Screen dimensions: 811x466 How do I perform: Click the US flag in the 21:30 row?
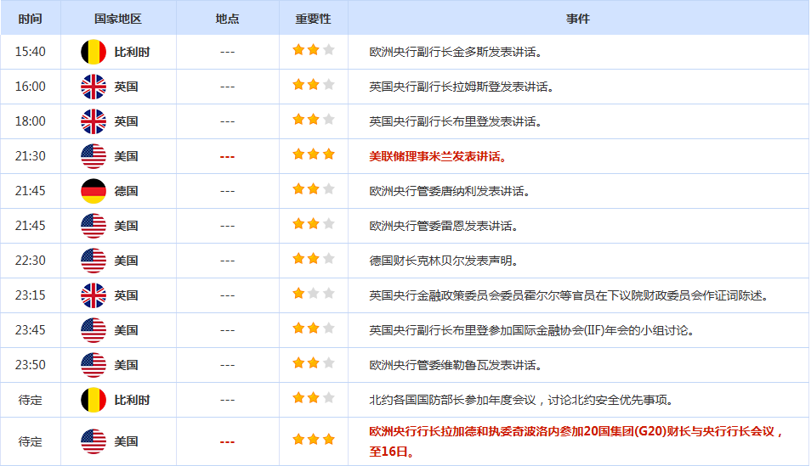click(x=93, y=156)
